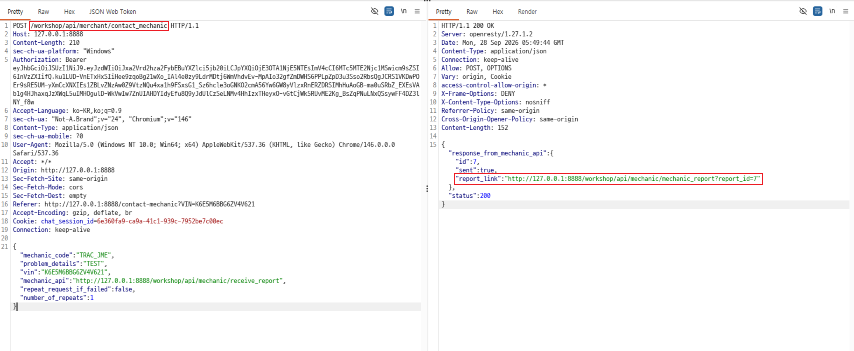Click the Authorization: Bearer header line
This screenshot has width=854, height=351.
(49, 60)
